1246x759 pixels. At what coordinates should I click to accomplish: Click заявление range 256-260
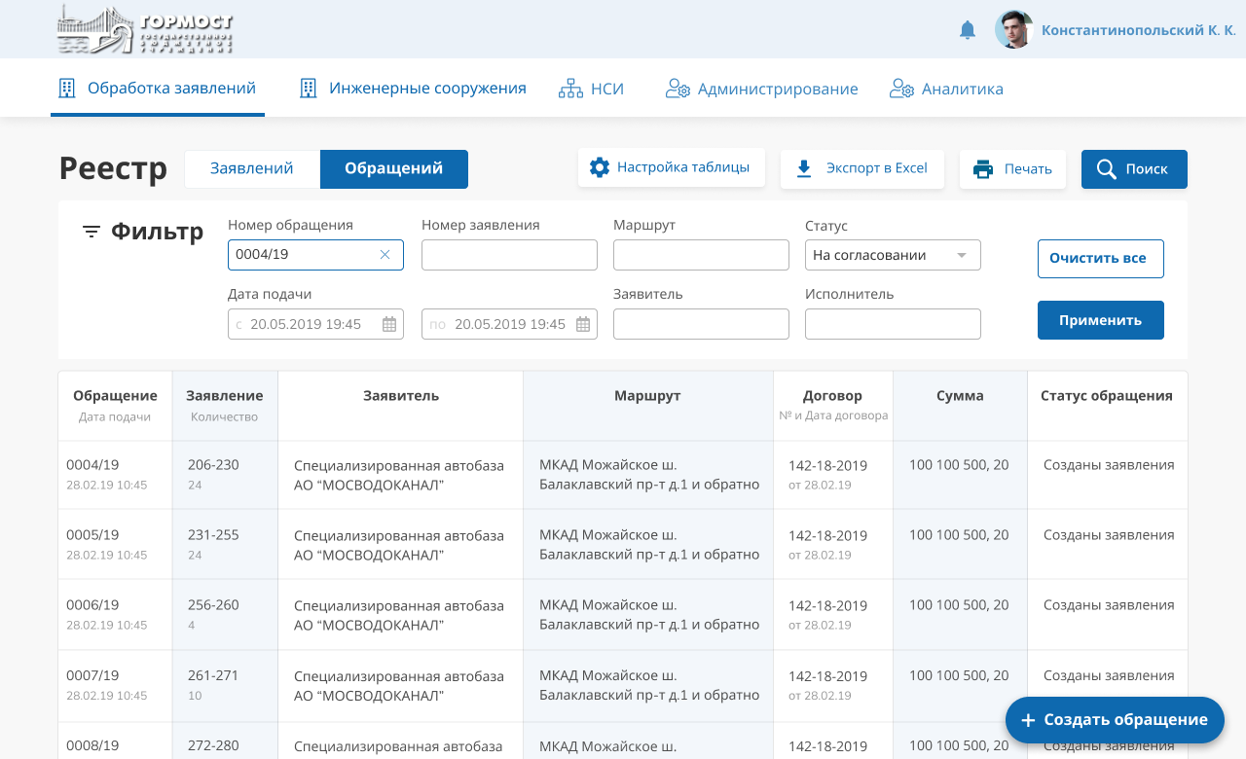213,605
